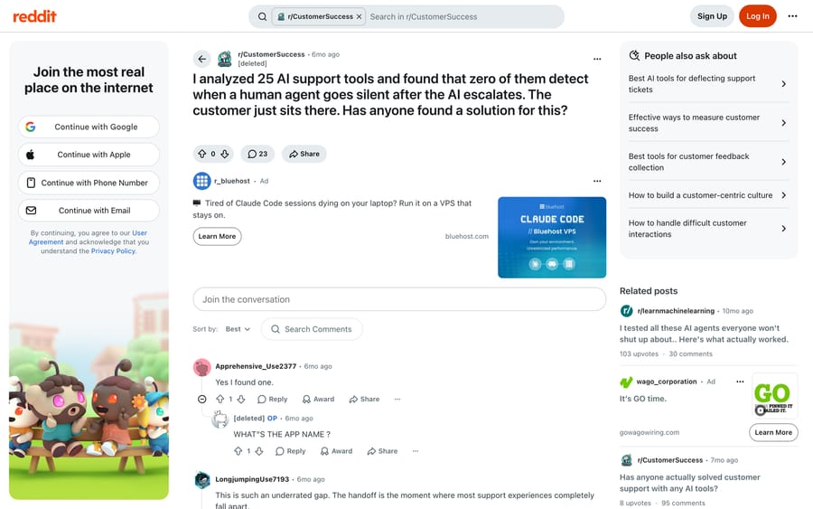The width and height of the screenshot is (813, 509).
Task: Open 'I tested all these AI agents' related post
Action: pos(704,334)
